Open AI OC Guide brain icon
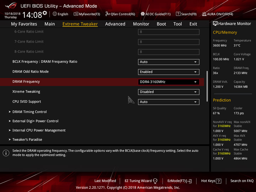Screen dimensions: 256x192 (x=143, y=14)
